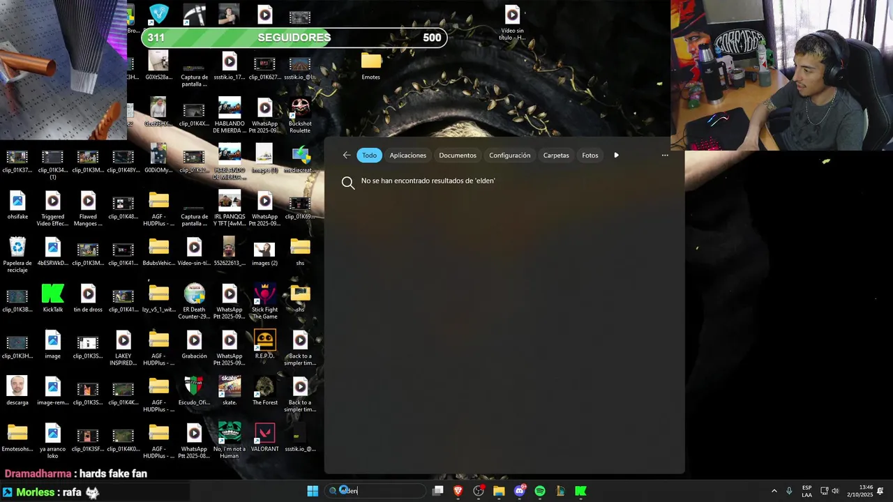Select the IRL PANQQS Y TFT video
The image size is (893, 502).
pyautogui.click(x=230, y=208)
